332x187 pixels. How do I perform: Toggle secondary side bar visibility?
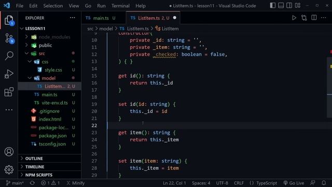[289, 6]
